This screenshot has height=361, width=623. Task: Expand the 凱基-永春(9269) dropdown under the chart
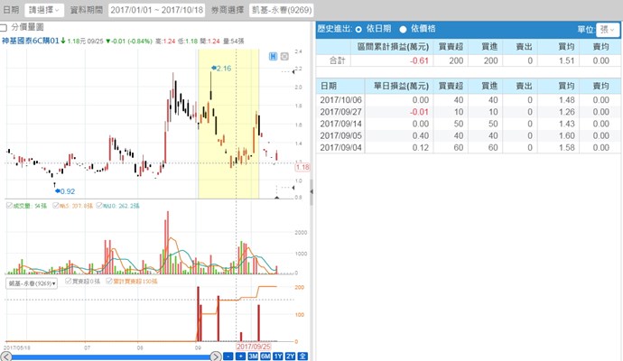point(32,282)
